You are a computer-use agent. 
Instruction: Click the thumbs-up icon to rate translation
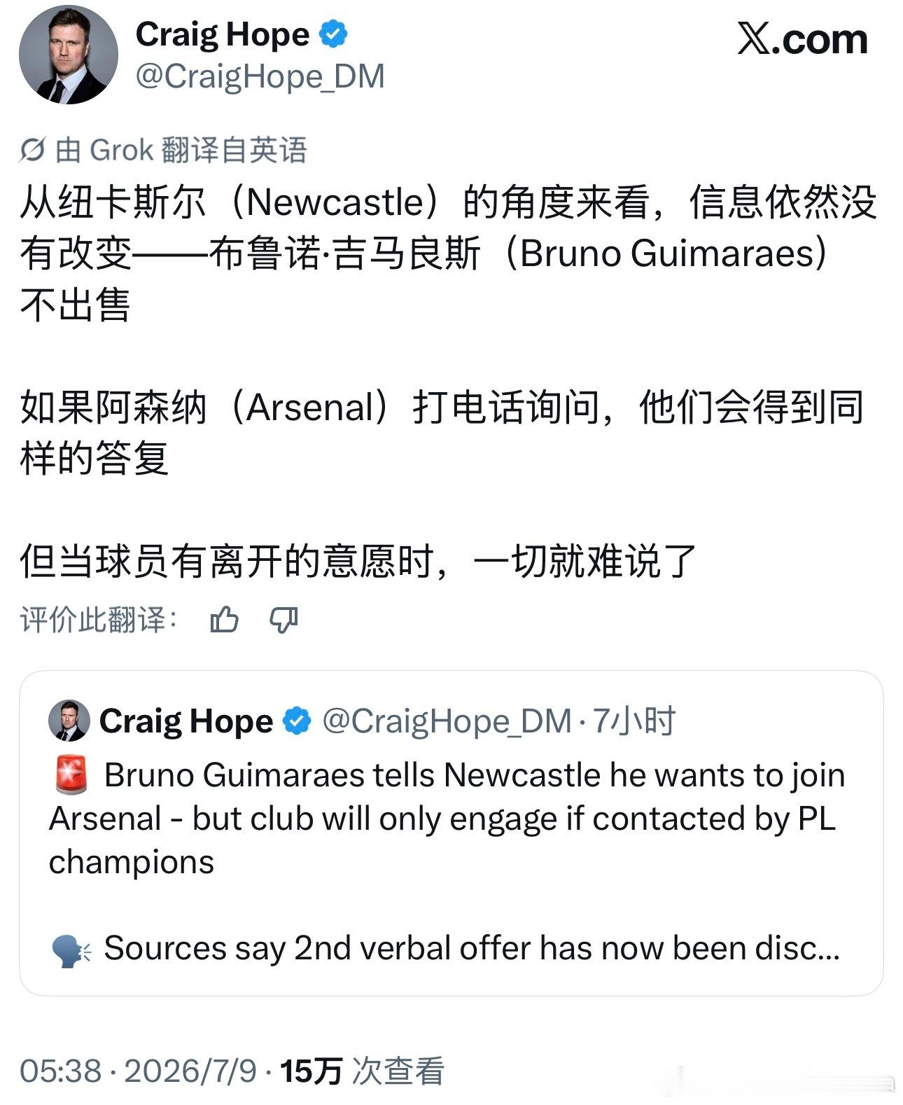tap(224, 620)
